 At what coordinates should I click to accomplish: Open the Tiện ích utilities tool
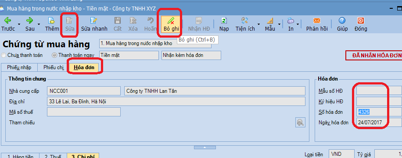tap(245, 24)
